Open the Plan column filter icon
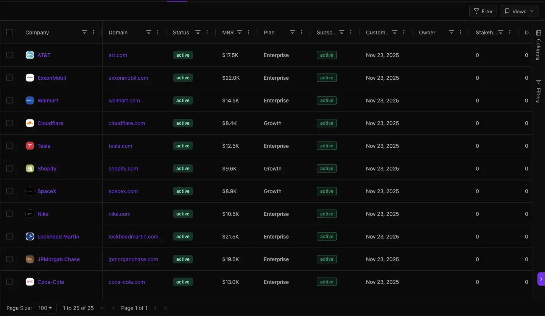Image resolution: width=545 pixels, height=316 pixels. click(293, 33)
